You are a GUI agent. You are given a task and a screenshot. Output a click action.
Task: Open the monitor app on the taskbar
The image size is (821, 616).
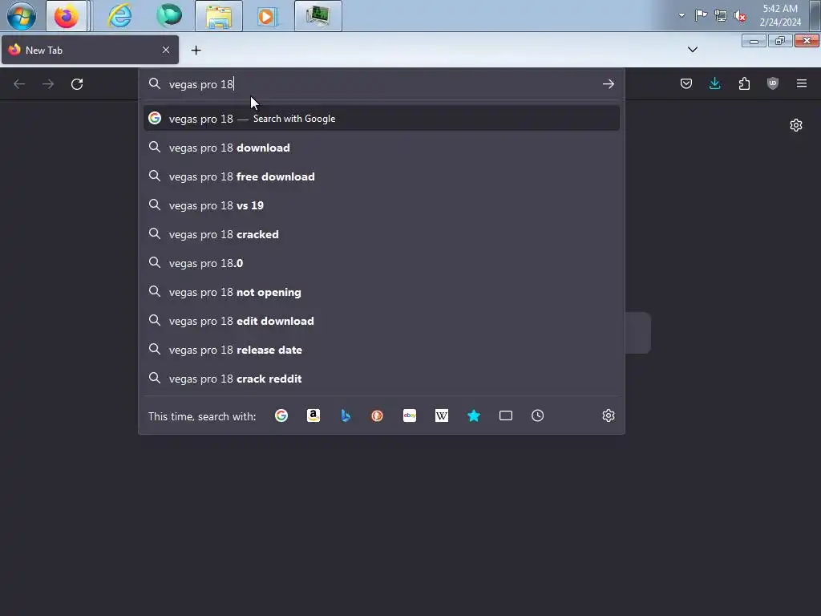point(317,16)
